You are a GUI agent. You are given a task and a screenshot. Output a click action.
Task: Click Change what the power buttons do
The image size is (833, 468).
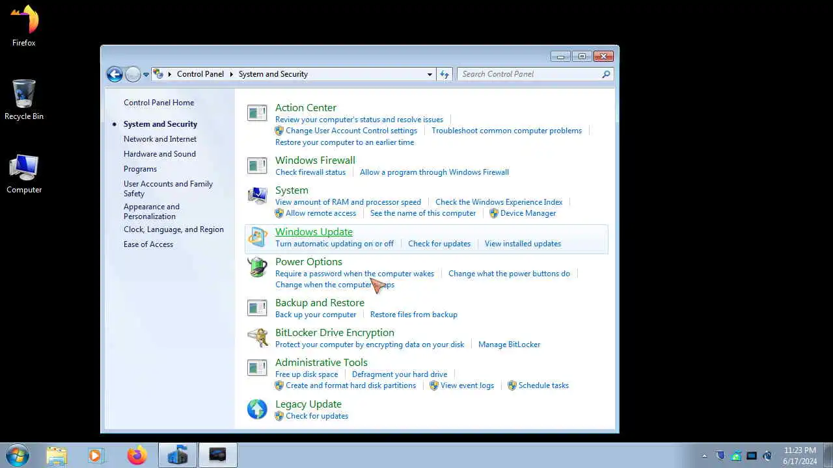tap(509, 274)
